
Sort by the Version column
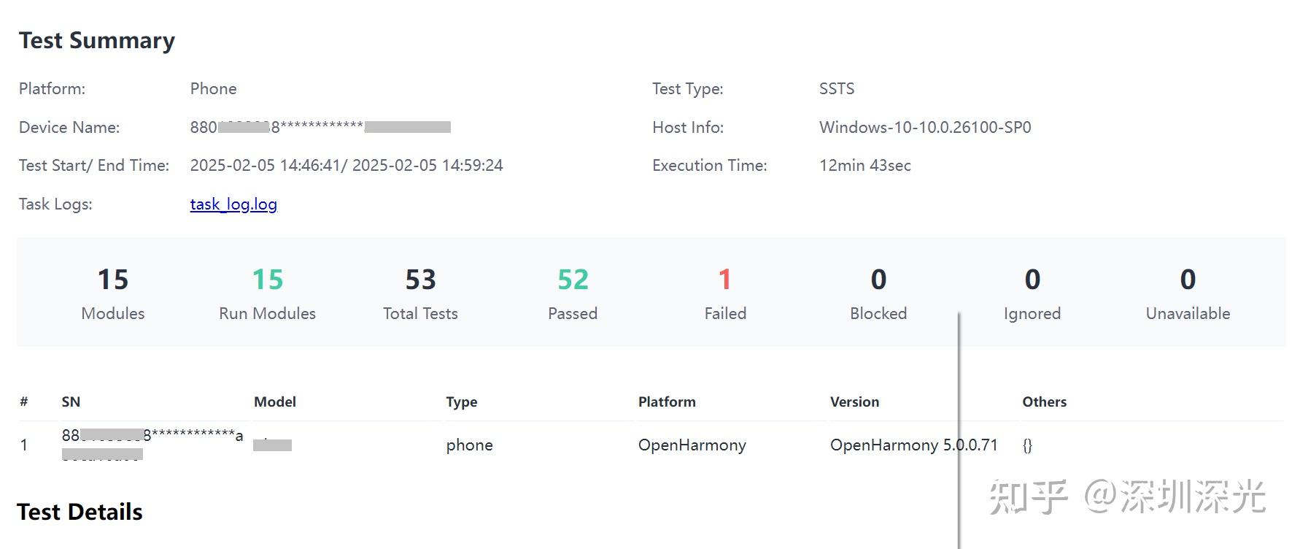[855, 402]
